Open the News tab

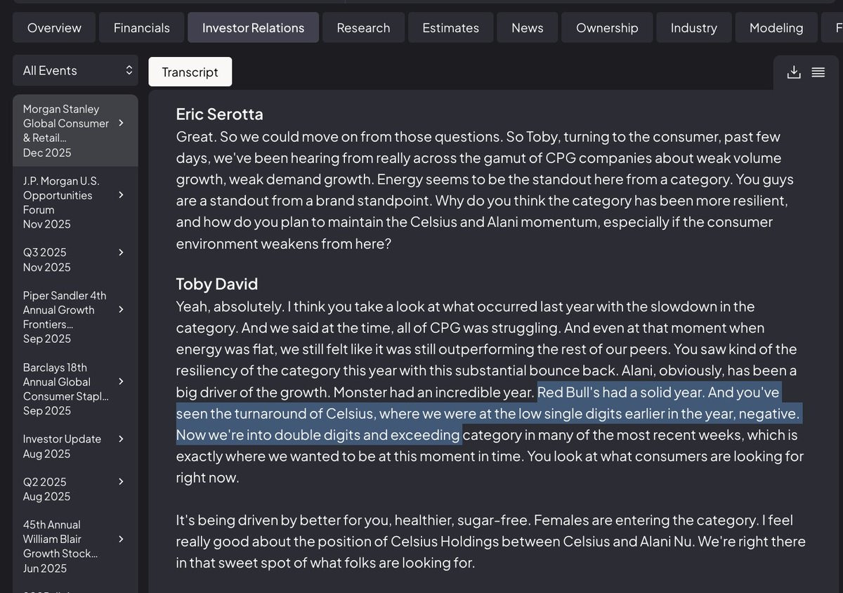click(x=527, y=27)
